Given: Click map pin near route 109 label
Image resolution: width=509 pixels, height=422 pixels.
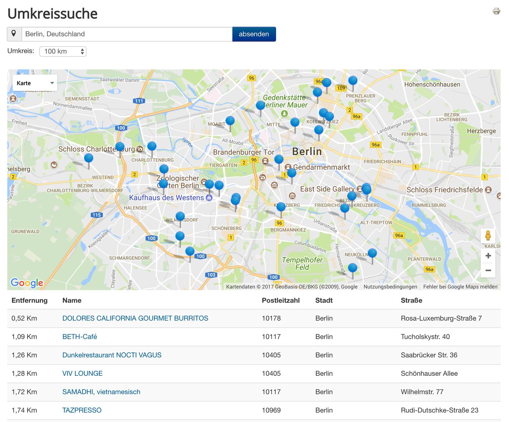Looking at the screenshot, I should tap(353, 81).
